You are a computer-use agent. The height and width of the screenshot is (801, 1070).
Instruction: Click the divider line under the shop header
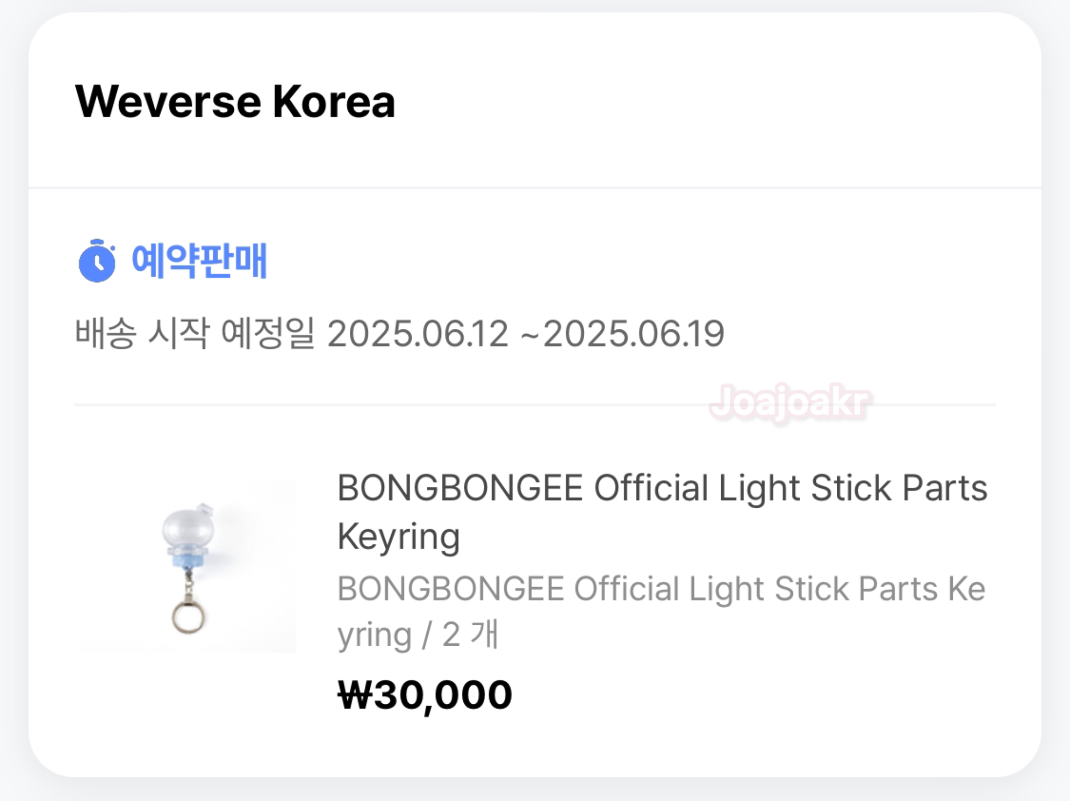click(534, 187)
